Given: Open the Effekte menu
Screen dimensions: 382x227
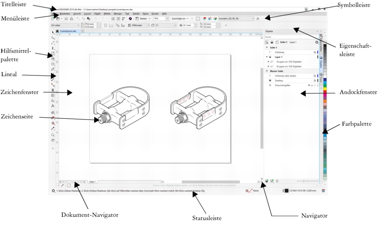Looking at the screenshot, I should (x=107, y=13).
